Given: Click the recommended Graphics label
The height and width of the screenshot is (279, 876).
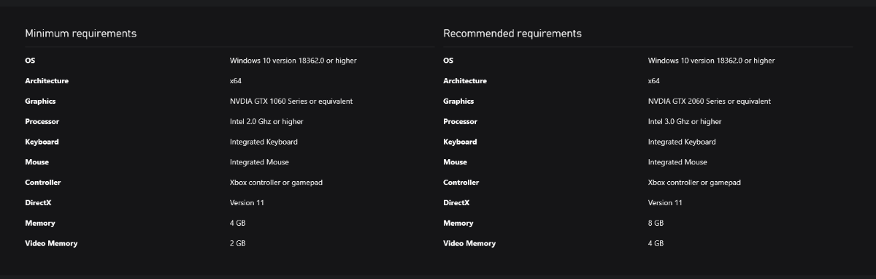Looking at the screenshot, I should pyautogui.click(x=458, y=102).
